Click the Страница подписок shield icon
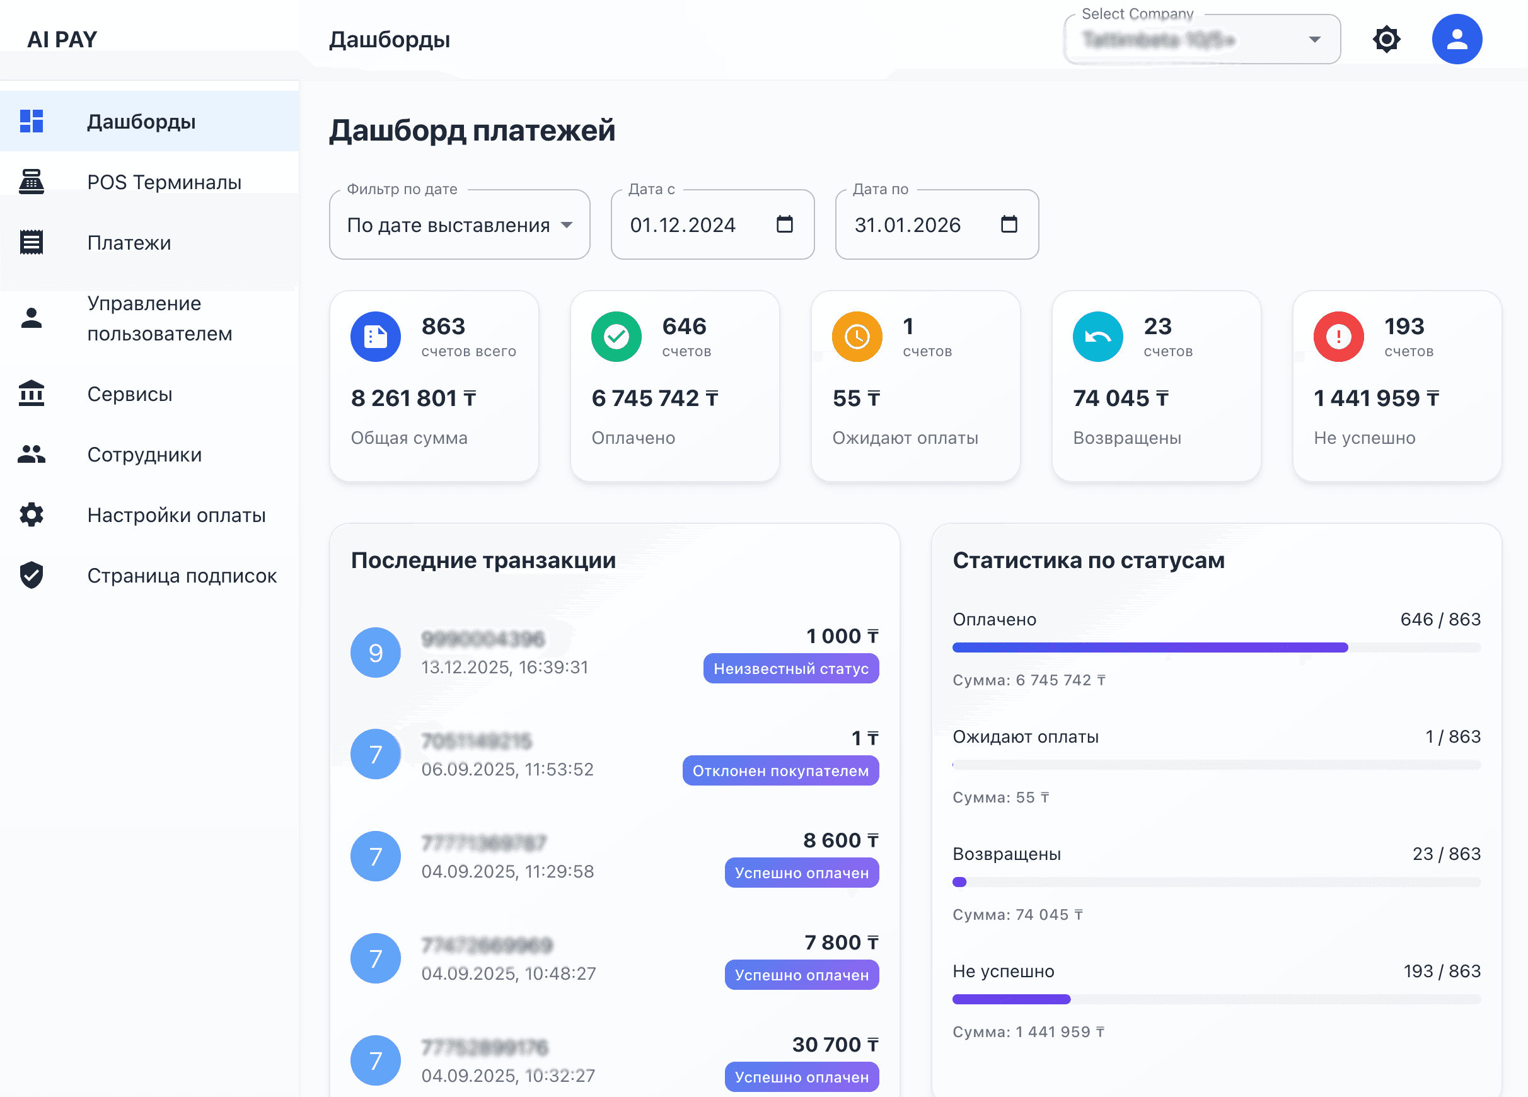 [x=31, y=575]
